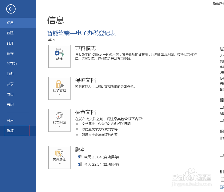Select the 信息 tab in the sidebar

click(10, 23)
